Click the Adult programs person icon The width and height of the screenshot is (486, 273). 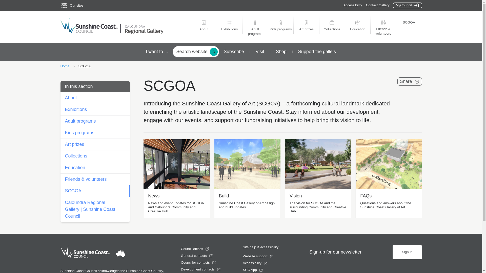pos(255,22)
